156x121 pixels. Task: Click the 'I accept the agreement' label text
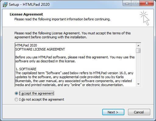tap(36, 93)
